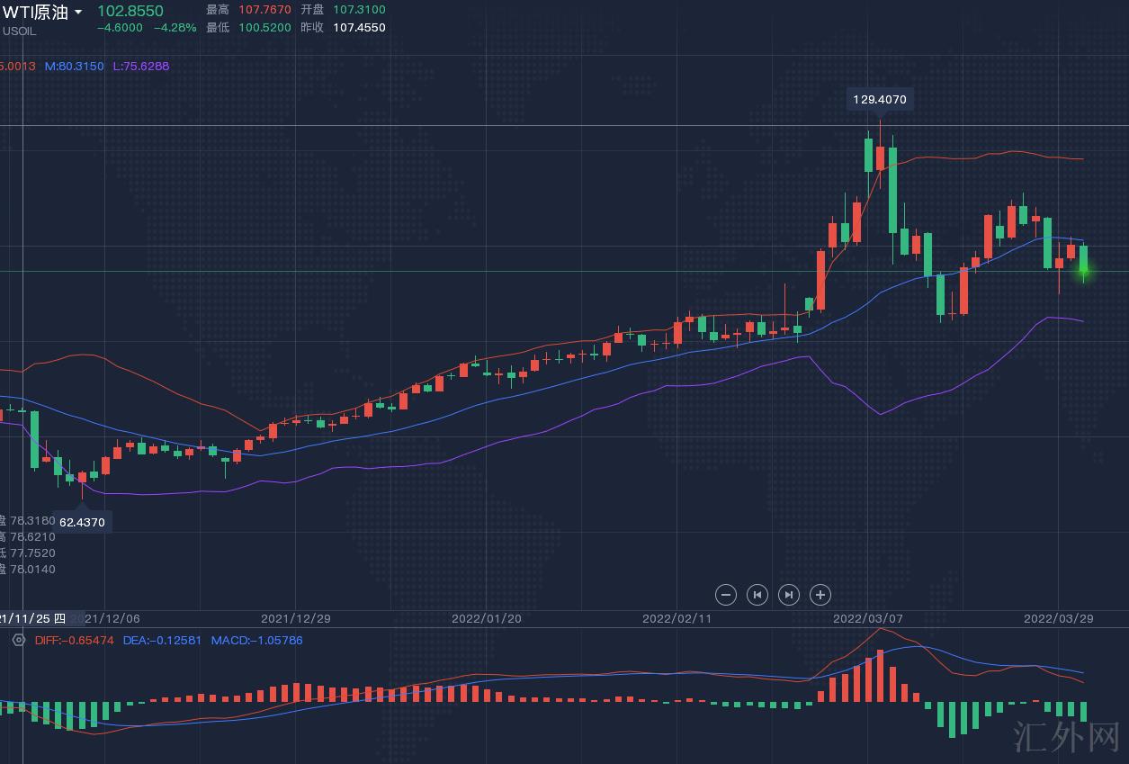Open the WTI原油 symbol dropdown arrow

pos(78,13)
